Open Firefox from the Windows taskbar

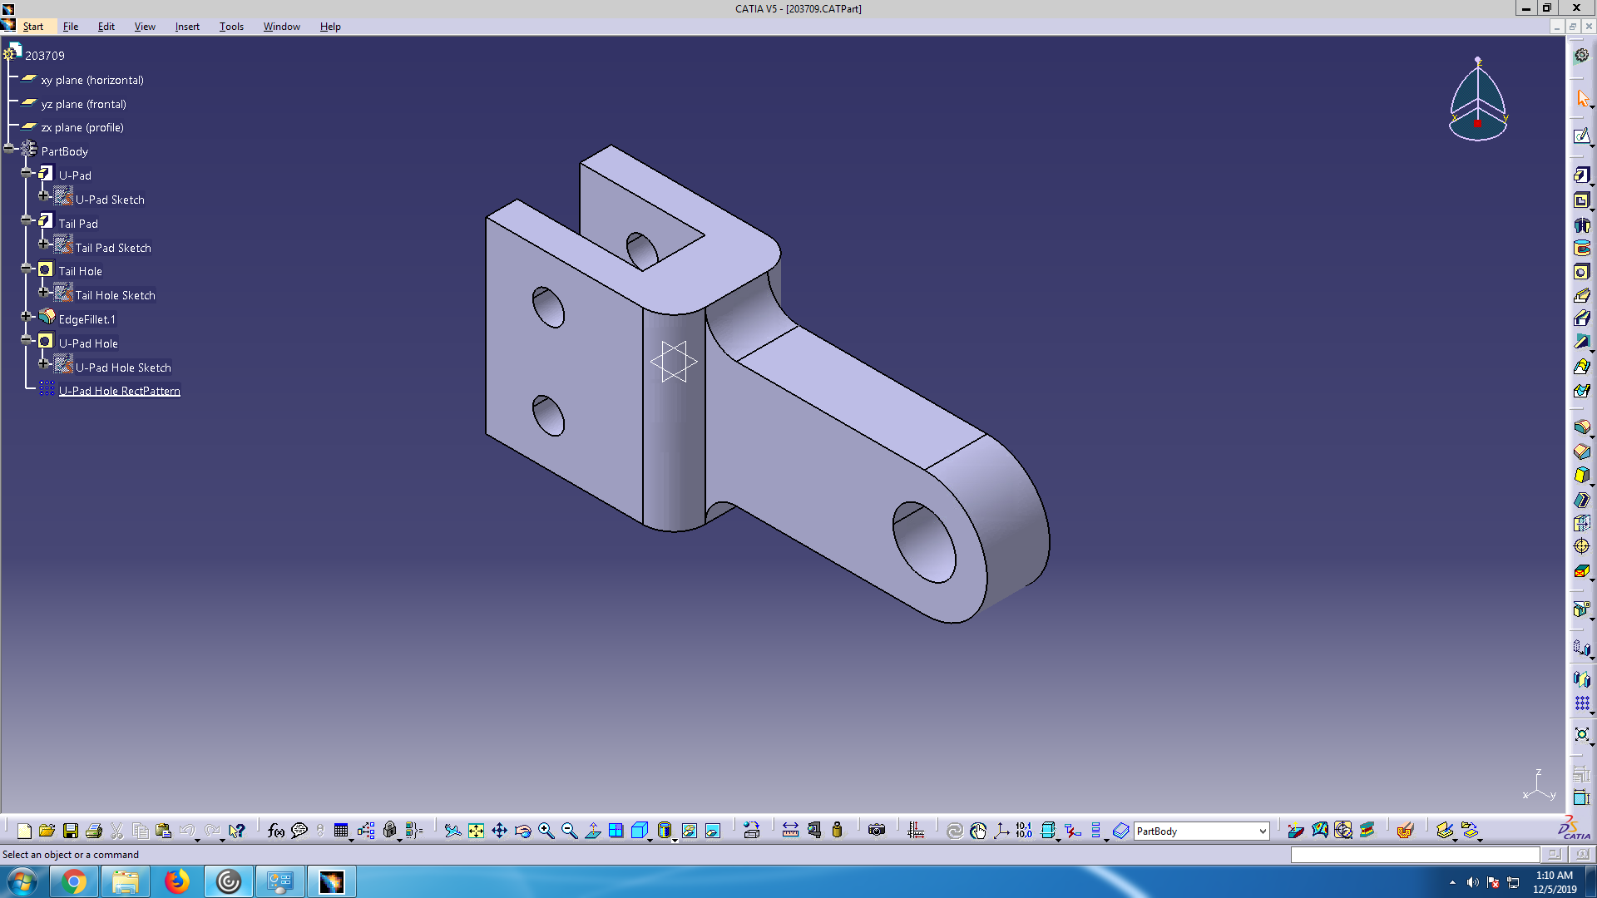(176, 881)
